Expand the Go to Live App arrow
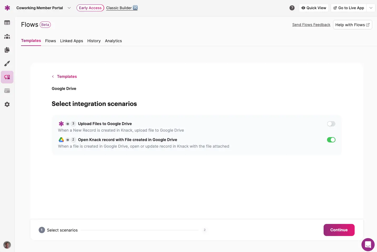The height and width of the screenshot is (252, 377). pyautogui.click(x=371, y=8)
